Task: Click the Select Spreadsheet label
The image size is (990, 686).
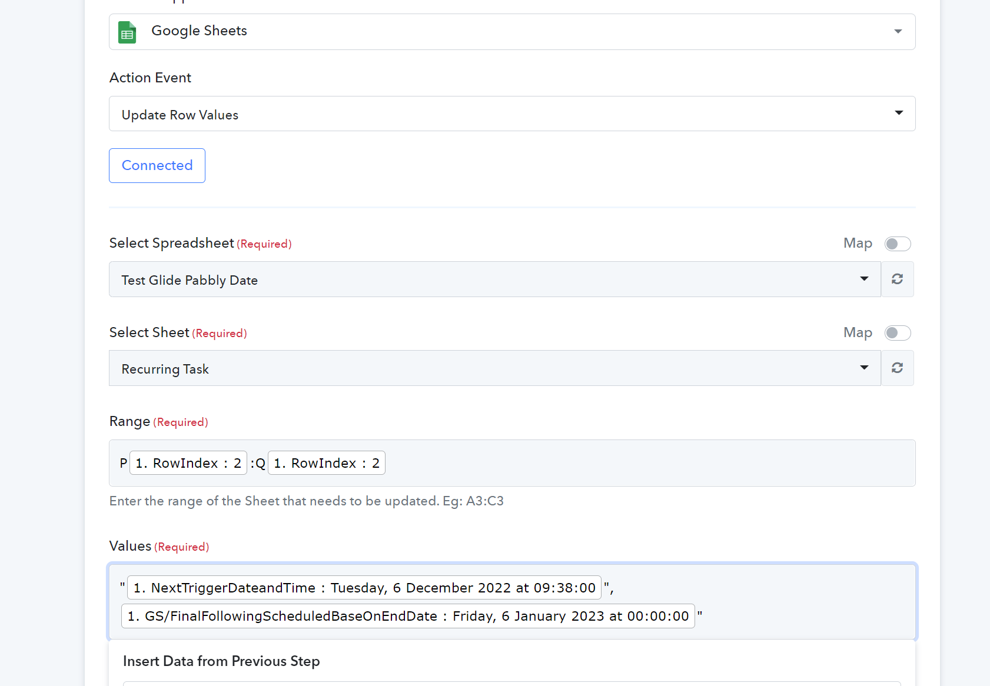Action: [x=172, y=243]
